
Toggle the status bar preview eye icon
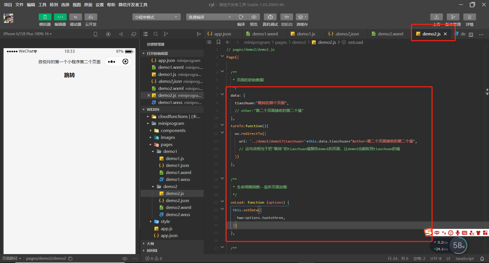pyautogui.click(x=125, y=259)
